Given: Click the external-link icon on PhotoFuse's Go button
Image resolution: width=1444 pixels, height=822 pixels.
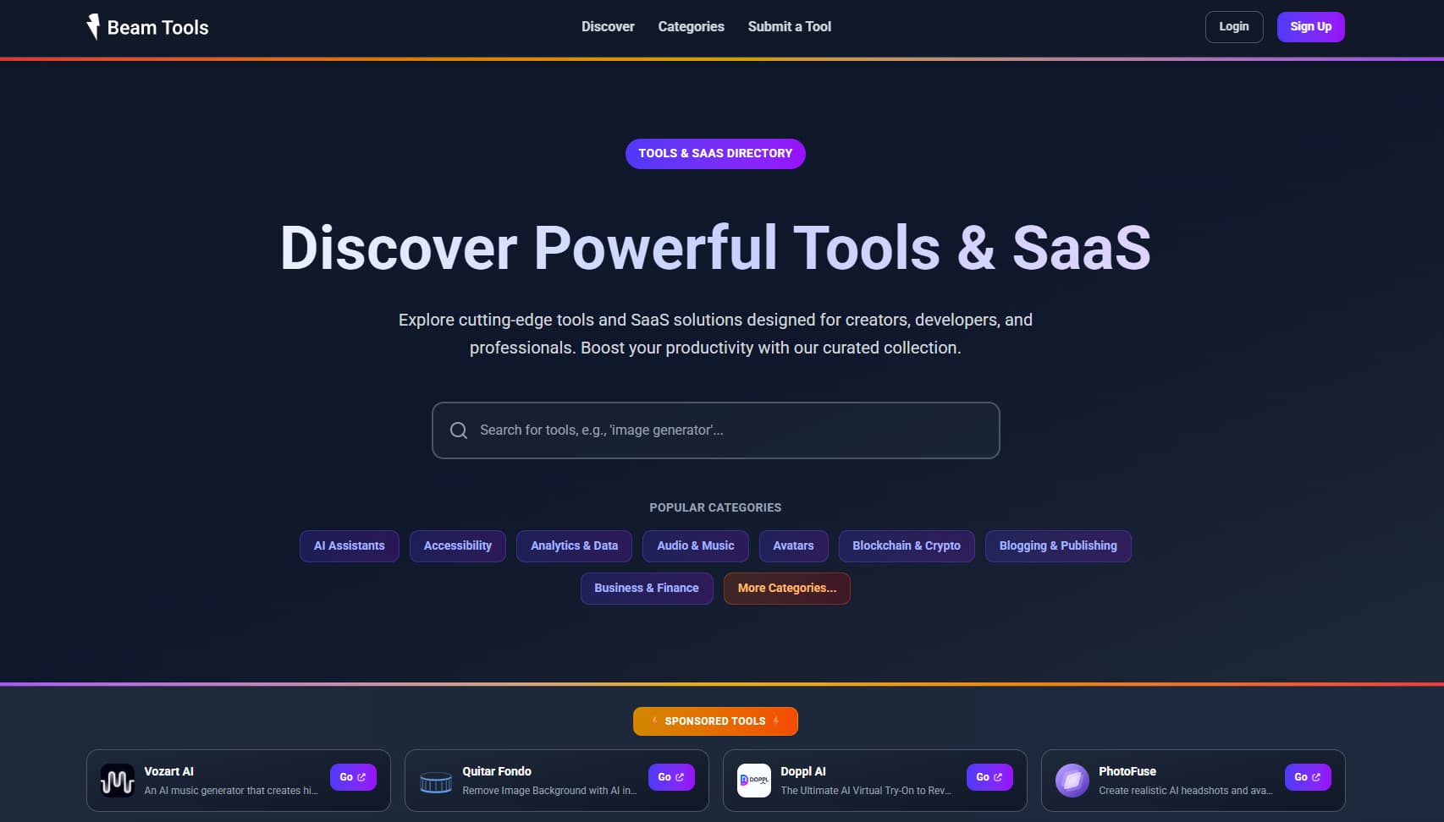Looking at the screenshot, I should 1317,776.
